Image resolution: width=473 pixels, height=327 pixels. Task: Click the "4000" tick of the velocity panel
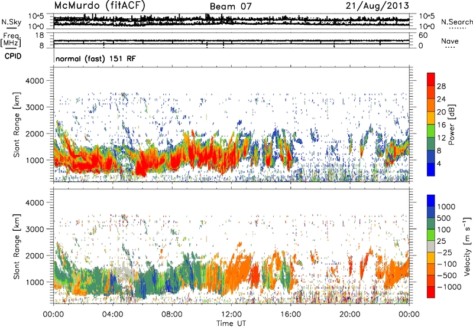tap(34, 202)
